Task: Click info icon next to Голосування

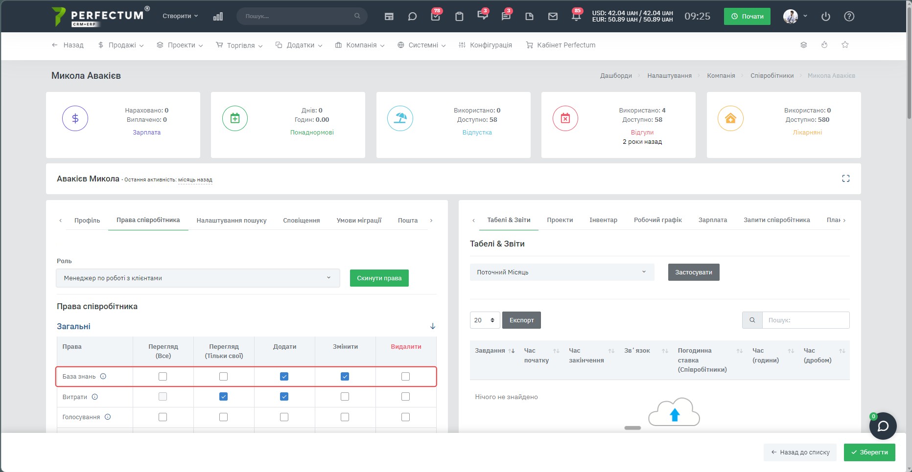Action: click(x=108, y=417)
